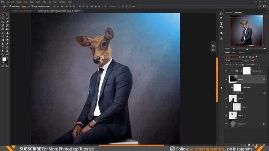The height and width of the screenshot is (151, 269).
Task: Switch to the Untitled-1 document tab
Action: click(x=22, y=11)
